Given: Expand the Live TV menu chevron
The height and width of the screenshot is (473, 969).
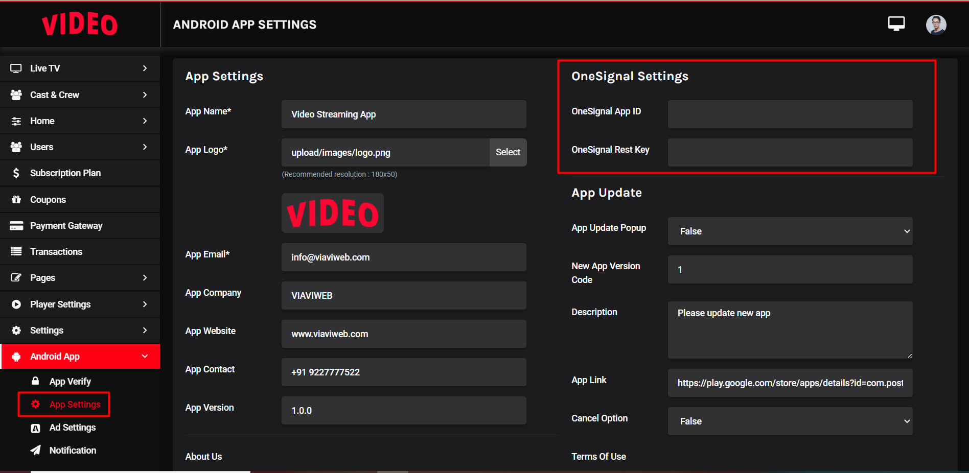Looking at the screenshot, I should [x=145, y=68].
